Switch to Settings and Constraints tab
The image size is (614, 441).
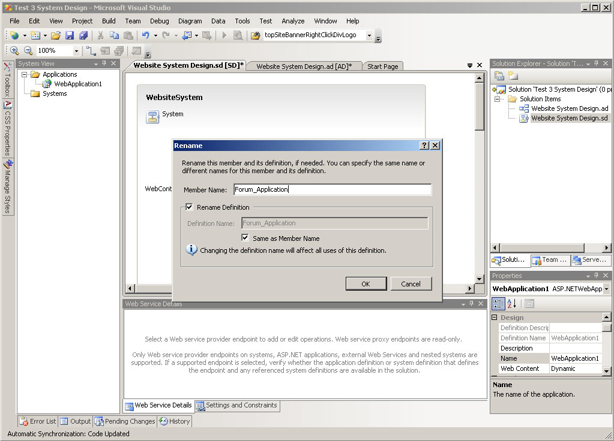tap(237, 406)
